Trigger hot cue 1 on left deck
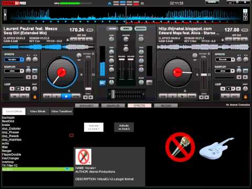 pyautogui.click(x=73, y=39)
